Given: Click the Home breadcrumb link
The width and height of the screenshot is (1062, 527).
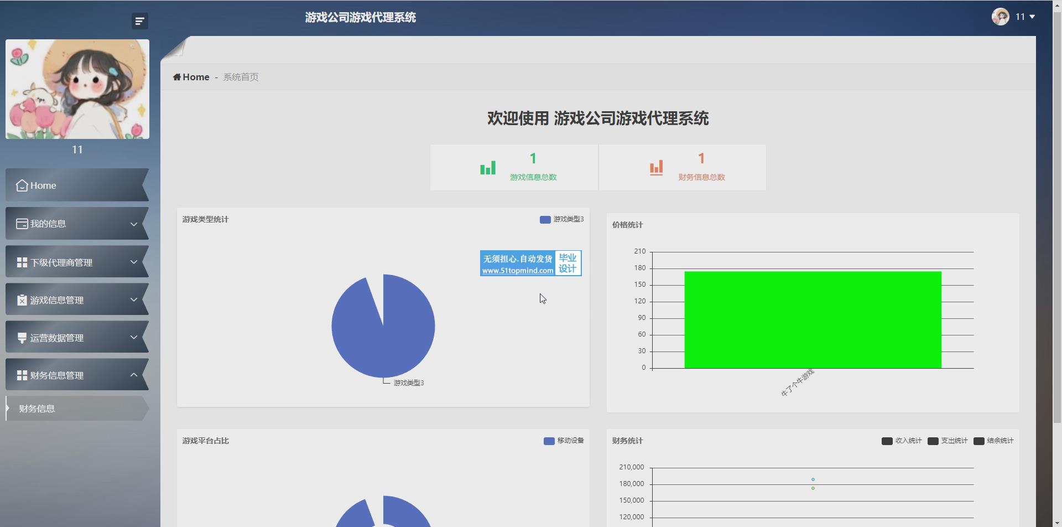Looking at the screenshot, I should tap(191, 77).
